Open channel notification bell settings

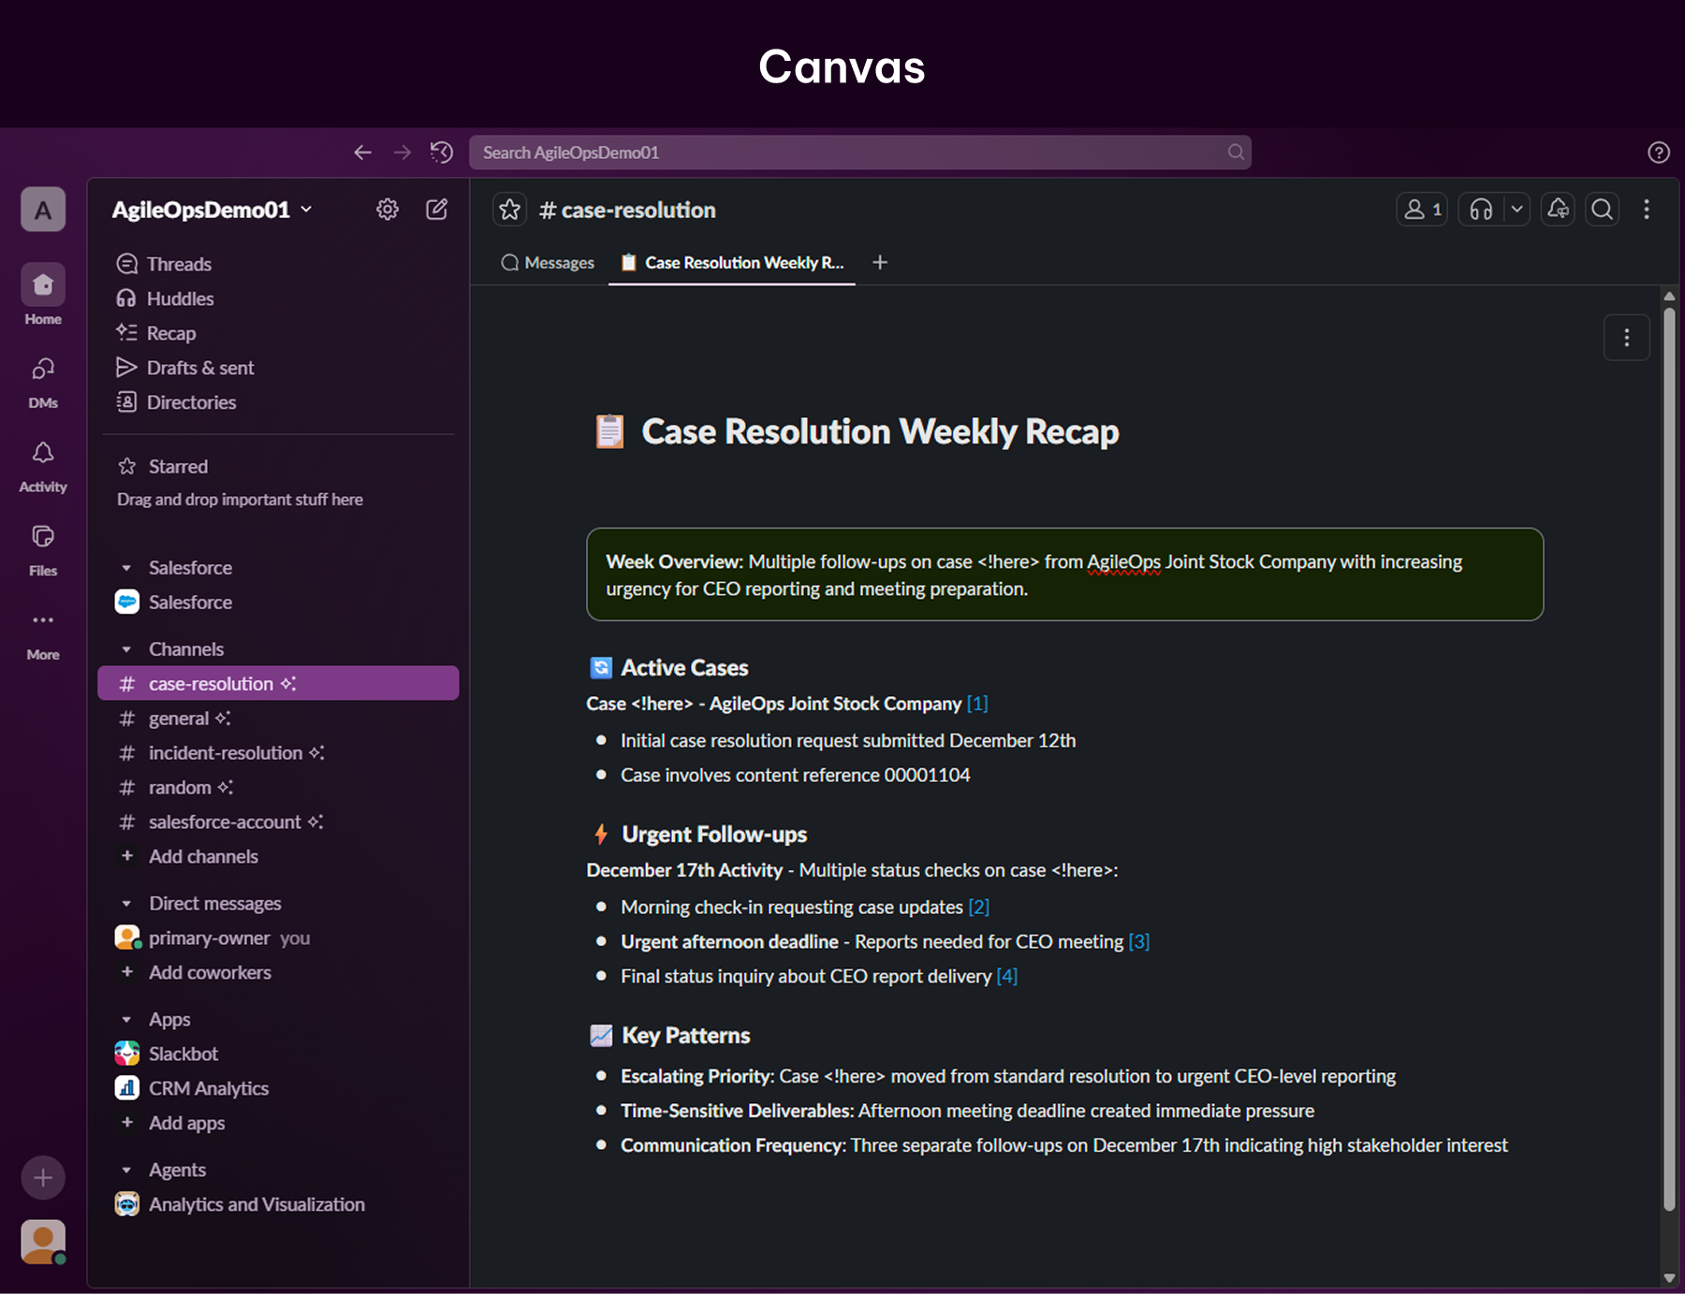coord(1558,210)
